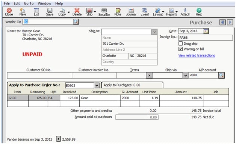Open the Help menu

pos(59,3)
